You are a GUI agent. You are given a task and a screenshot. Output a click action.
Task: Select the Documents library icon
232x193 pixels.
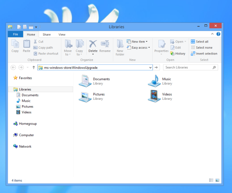coord(85,81)
